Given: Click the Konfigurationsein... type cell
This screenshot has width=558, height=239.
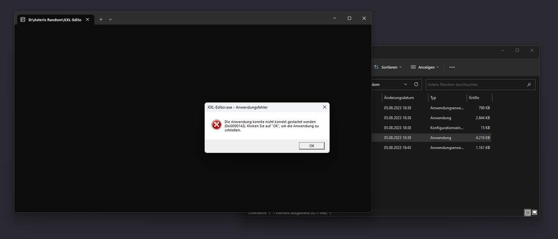Looking at the screenshot, I should [447, 128].
